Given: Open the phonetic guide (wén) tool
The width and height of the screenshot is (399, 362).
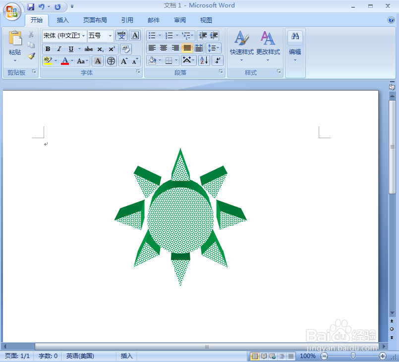Looking at the screenshot, I should click(x=121, y=35).
